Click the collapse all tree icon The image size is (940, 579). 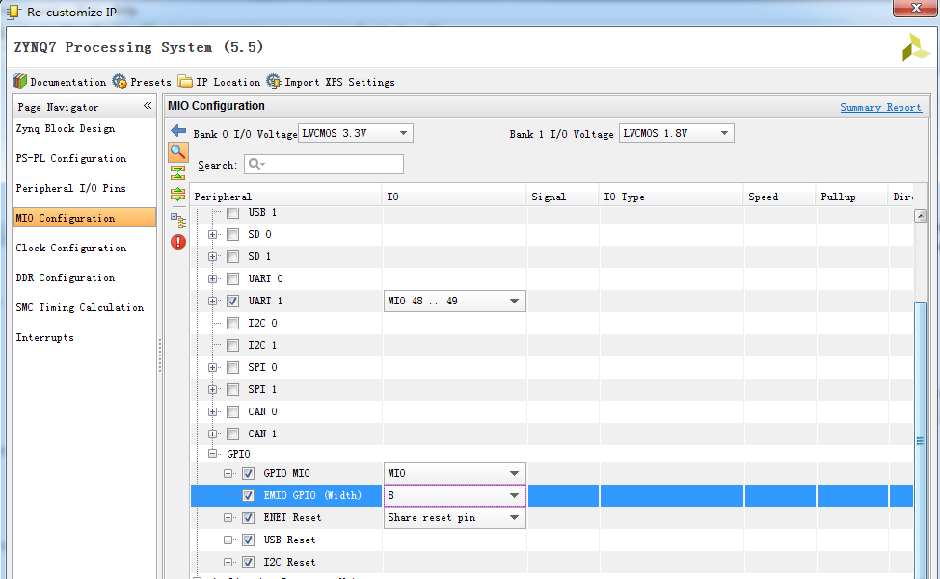pos(177,172)
